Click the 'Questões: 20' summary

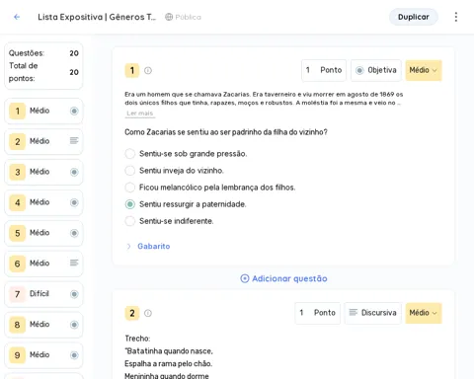43,53
